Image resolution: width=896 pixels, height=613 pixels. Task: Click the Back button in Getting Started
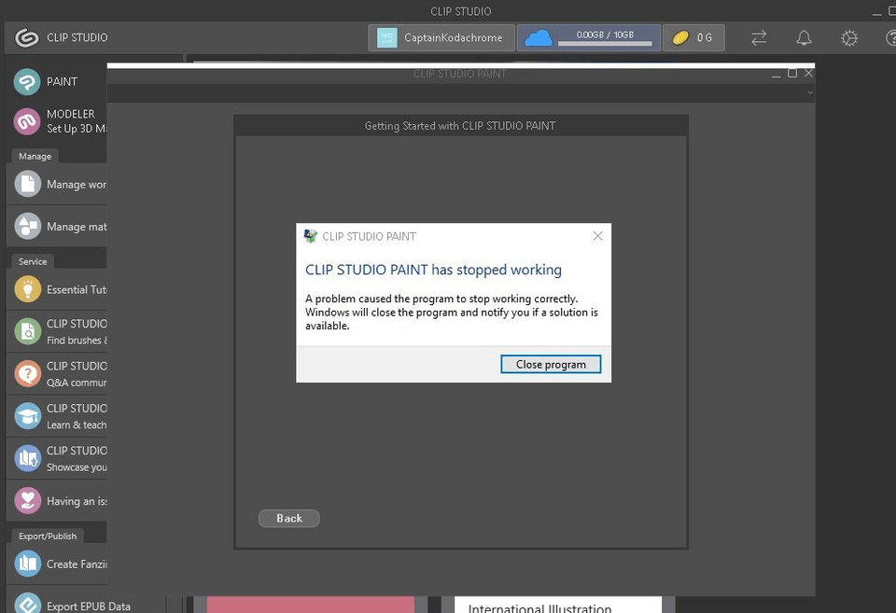click(x=289, y=518)
